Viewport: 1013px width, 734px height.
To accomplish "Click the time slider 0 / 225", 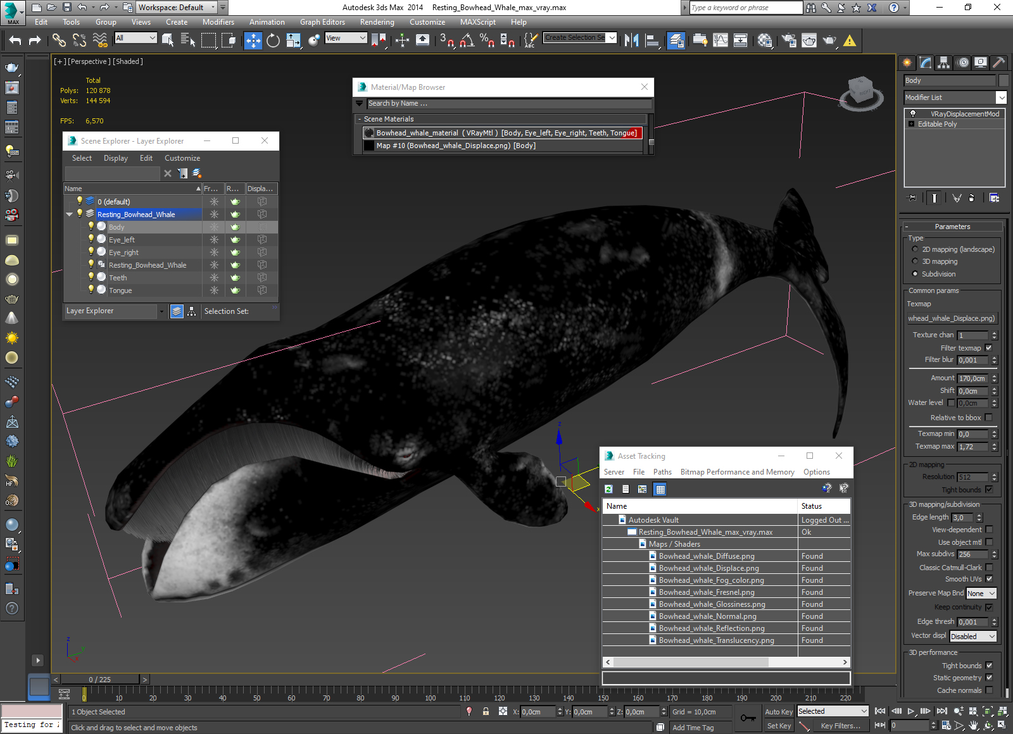I will [x=99, y=680].
